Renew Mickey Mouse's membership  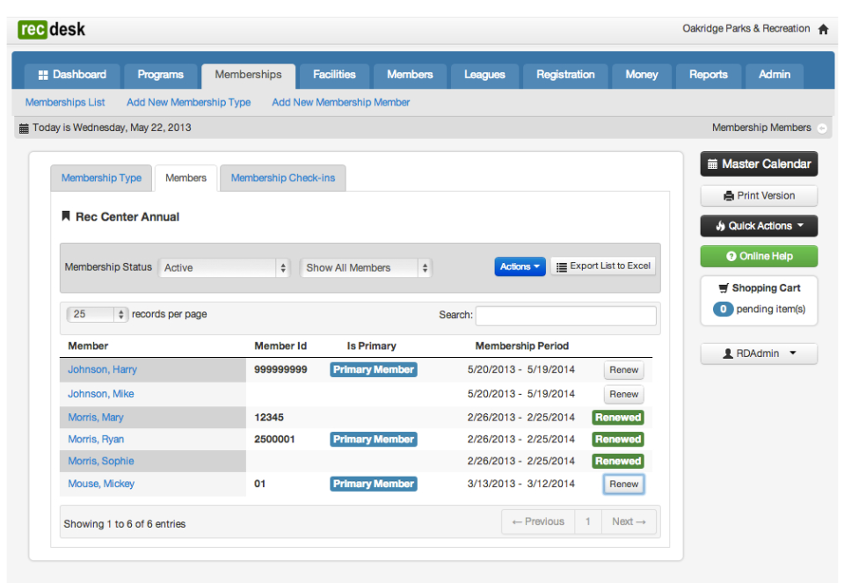coord(623,484)
